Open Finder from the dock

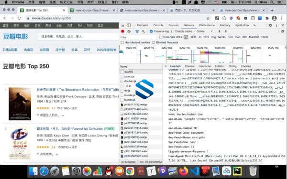click(33, 171)
